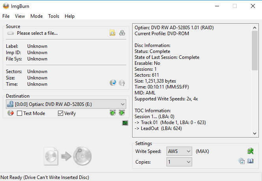Click the '(MAX)' write speed label
The image size is (262, 181).
point(202,151)
